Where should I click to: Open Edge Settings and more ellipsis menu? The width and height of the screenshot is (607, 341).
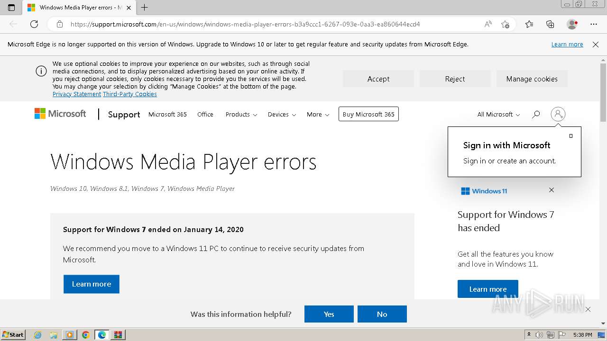click(594, 24)
